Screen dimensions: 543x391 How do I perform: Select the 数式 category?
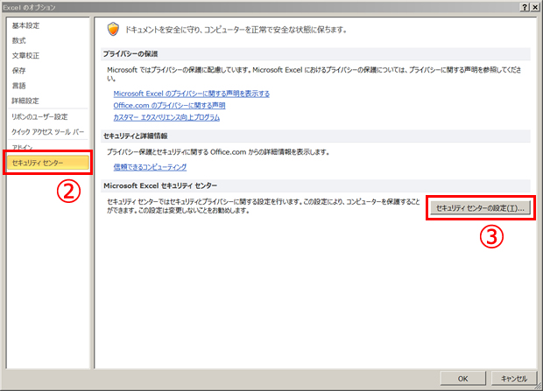pyautogui.click(x=18, y=40)
